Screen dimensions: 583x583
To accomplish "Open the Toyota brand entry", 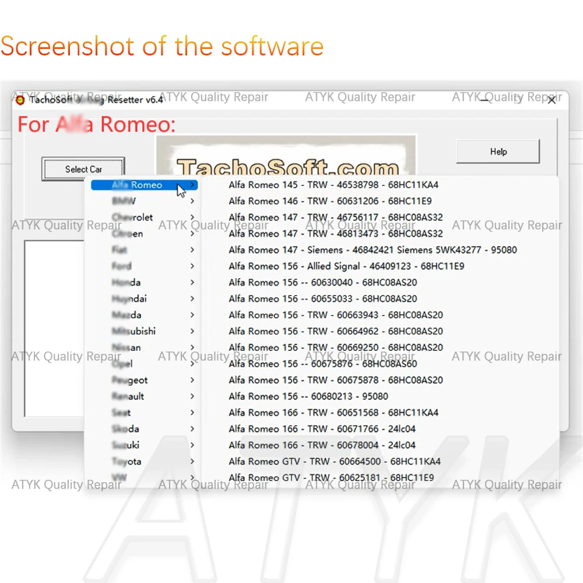I will (x=144, y=461).
